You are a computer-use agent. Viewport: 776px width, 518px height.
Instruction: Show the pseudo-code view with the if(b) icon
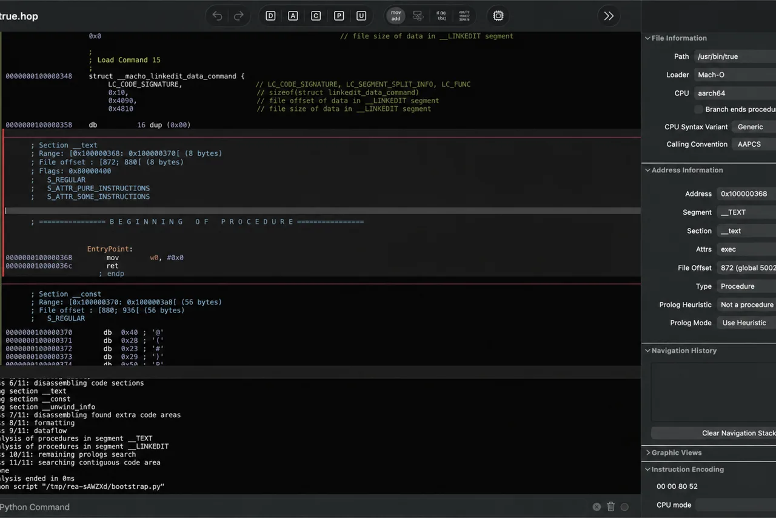(x=441, y=16)
